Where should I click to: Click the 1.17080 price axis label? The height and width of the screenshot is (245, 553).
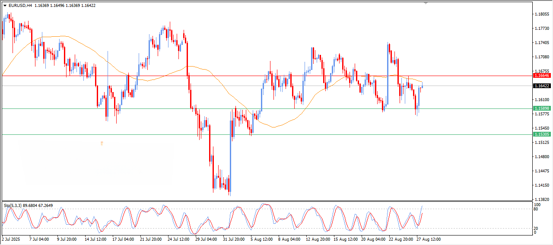(542, 57)
